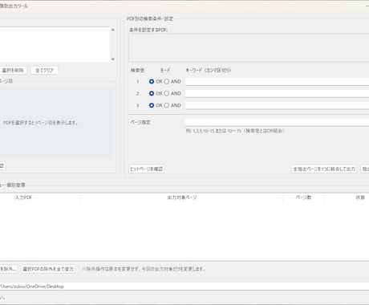Click the output folder path field ending in OneDrive/Desktop
369x305 pixels.
point(184,287)
